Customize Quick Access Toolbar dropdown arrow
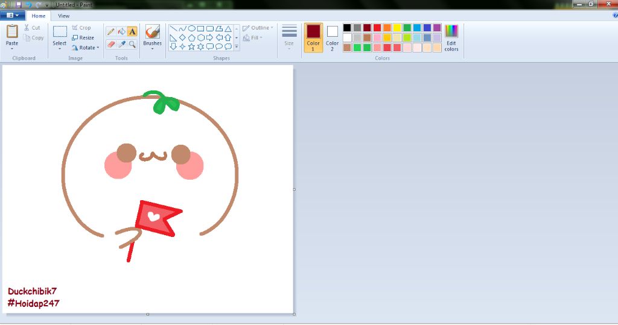618x325 pixels. pos(47,5)
